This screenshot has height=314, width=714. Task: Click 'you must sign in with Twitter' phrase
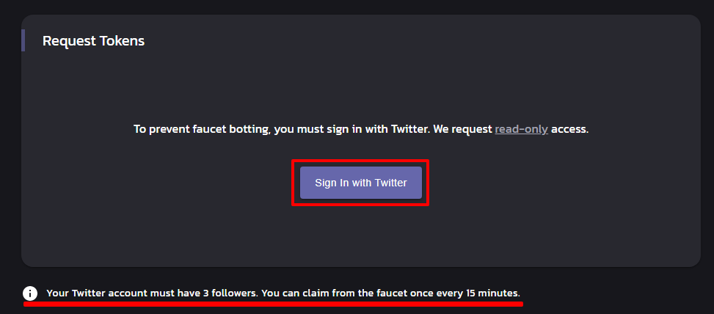coord(352,129)
